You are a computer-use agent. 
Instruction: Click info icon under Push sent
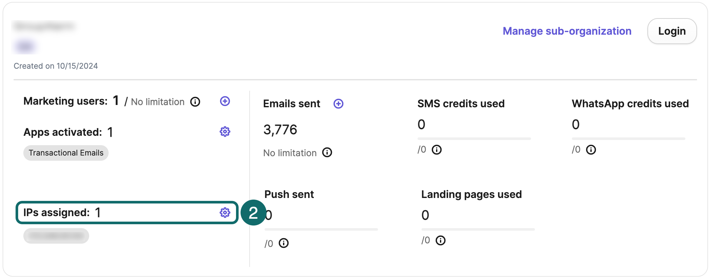284,243
